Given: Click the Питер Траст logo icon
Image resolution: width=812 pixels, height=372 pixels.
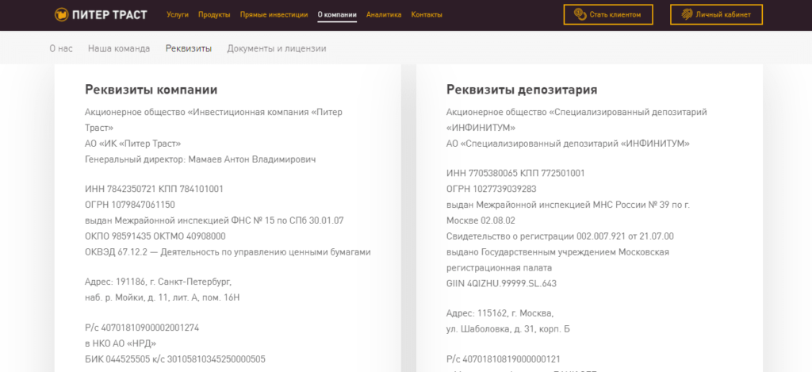Looking at the screenshot, I should pyautogui.click(x=62, y=14).
